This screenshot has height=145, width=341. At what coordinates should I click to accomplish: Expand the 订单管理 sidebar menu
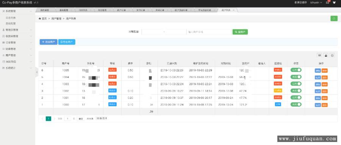17,43
